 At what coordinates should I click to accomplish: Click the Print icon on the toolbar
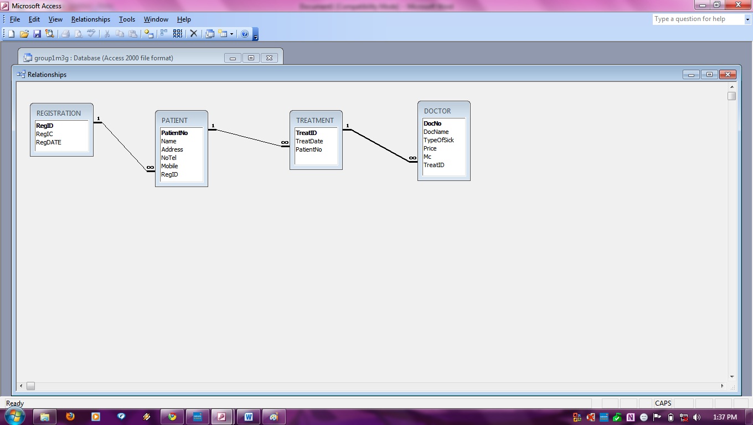tap(66, 34)
